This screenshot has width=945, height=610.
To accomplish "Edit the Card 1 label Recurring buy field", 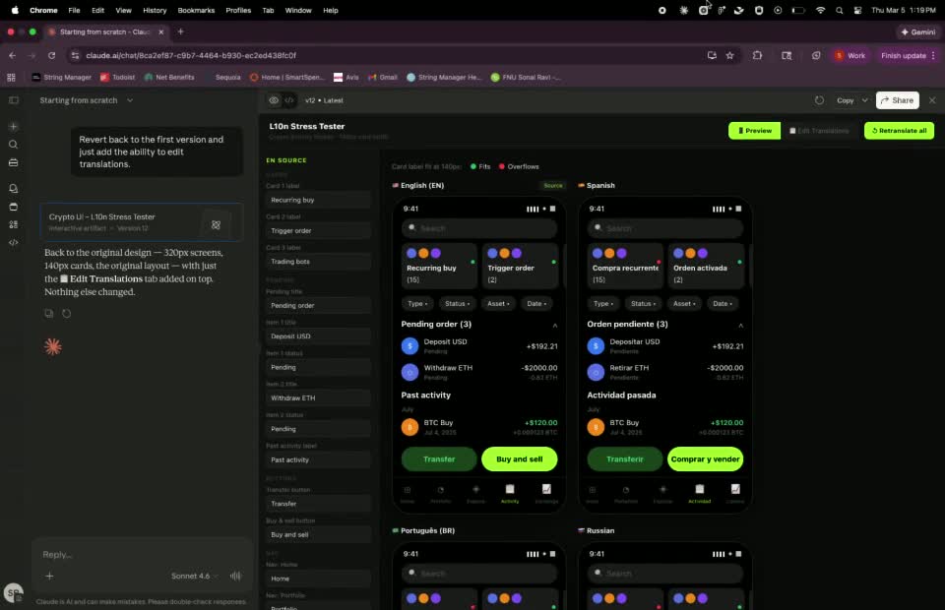I will click(318, 200).
